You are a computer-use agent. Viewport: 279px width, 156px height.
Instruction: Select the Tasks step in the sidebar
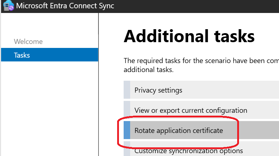tap(22, 55)
